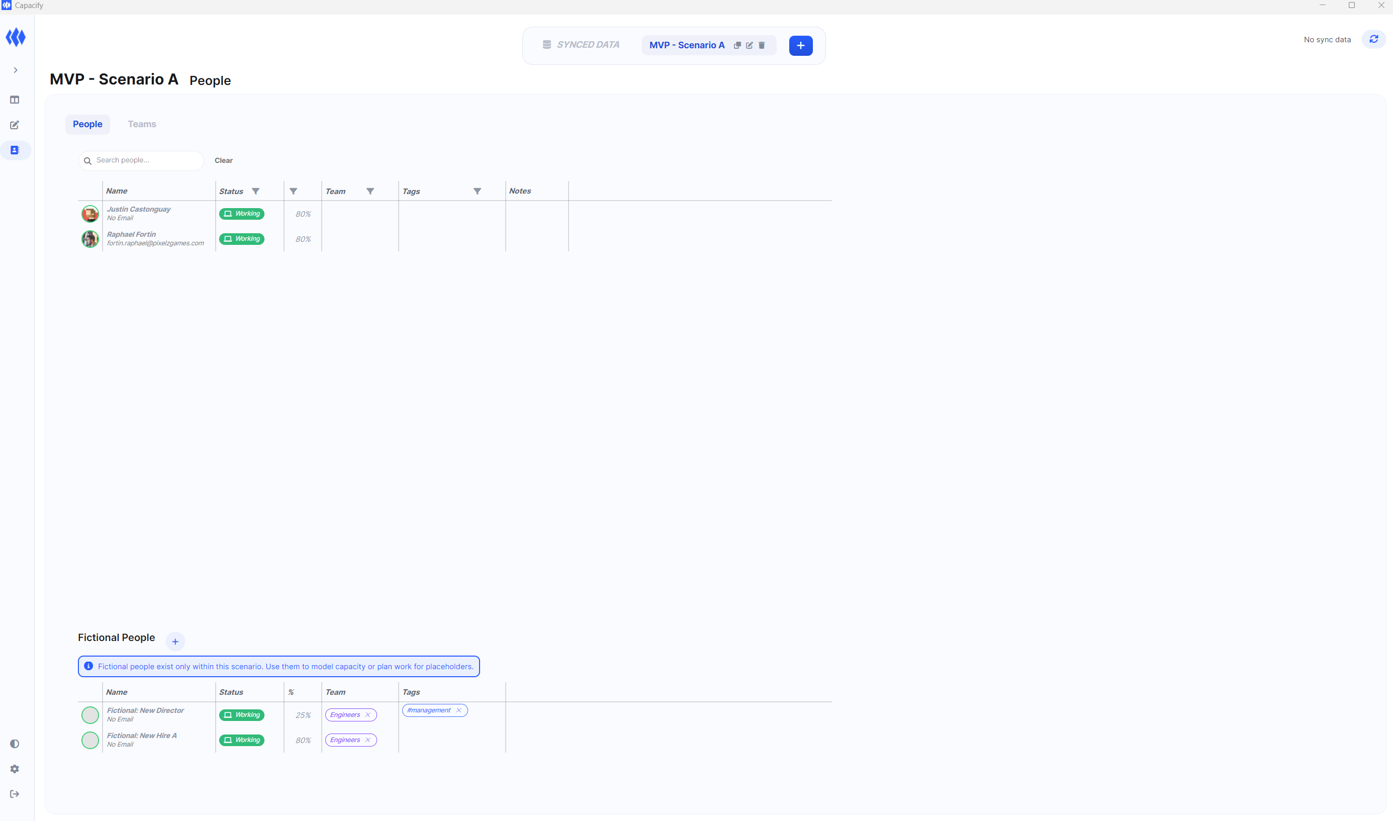Open the settings gear in the sidebar
This screenshot has width=1393, height=821.
15,769
